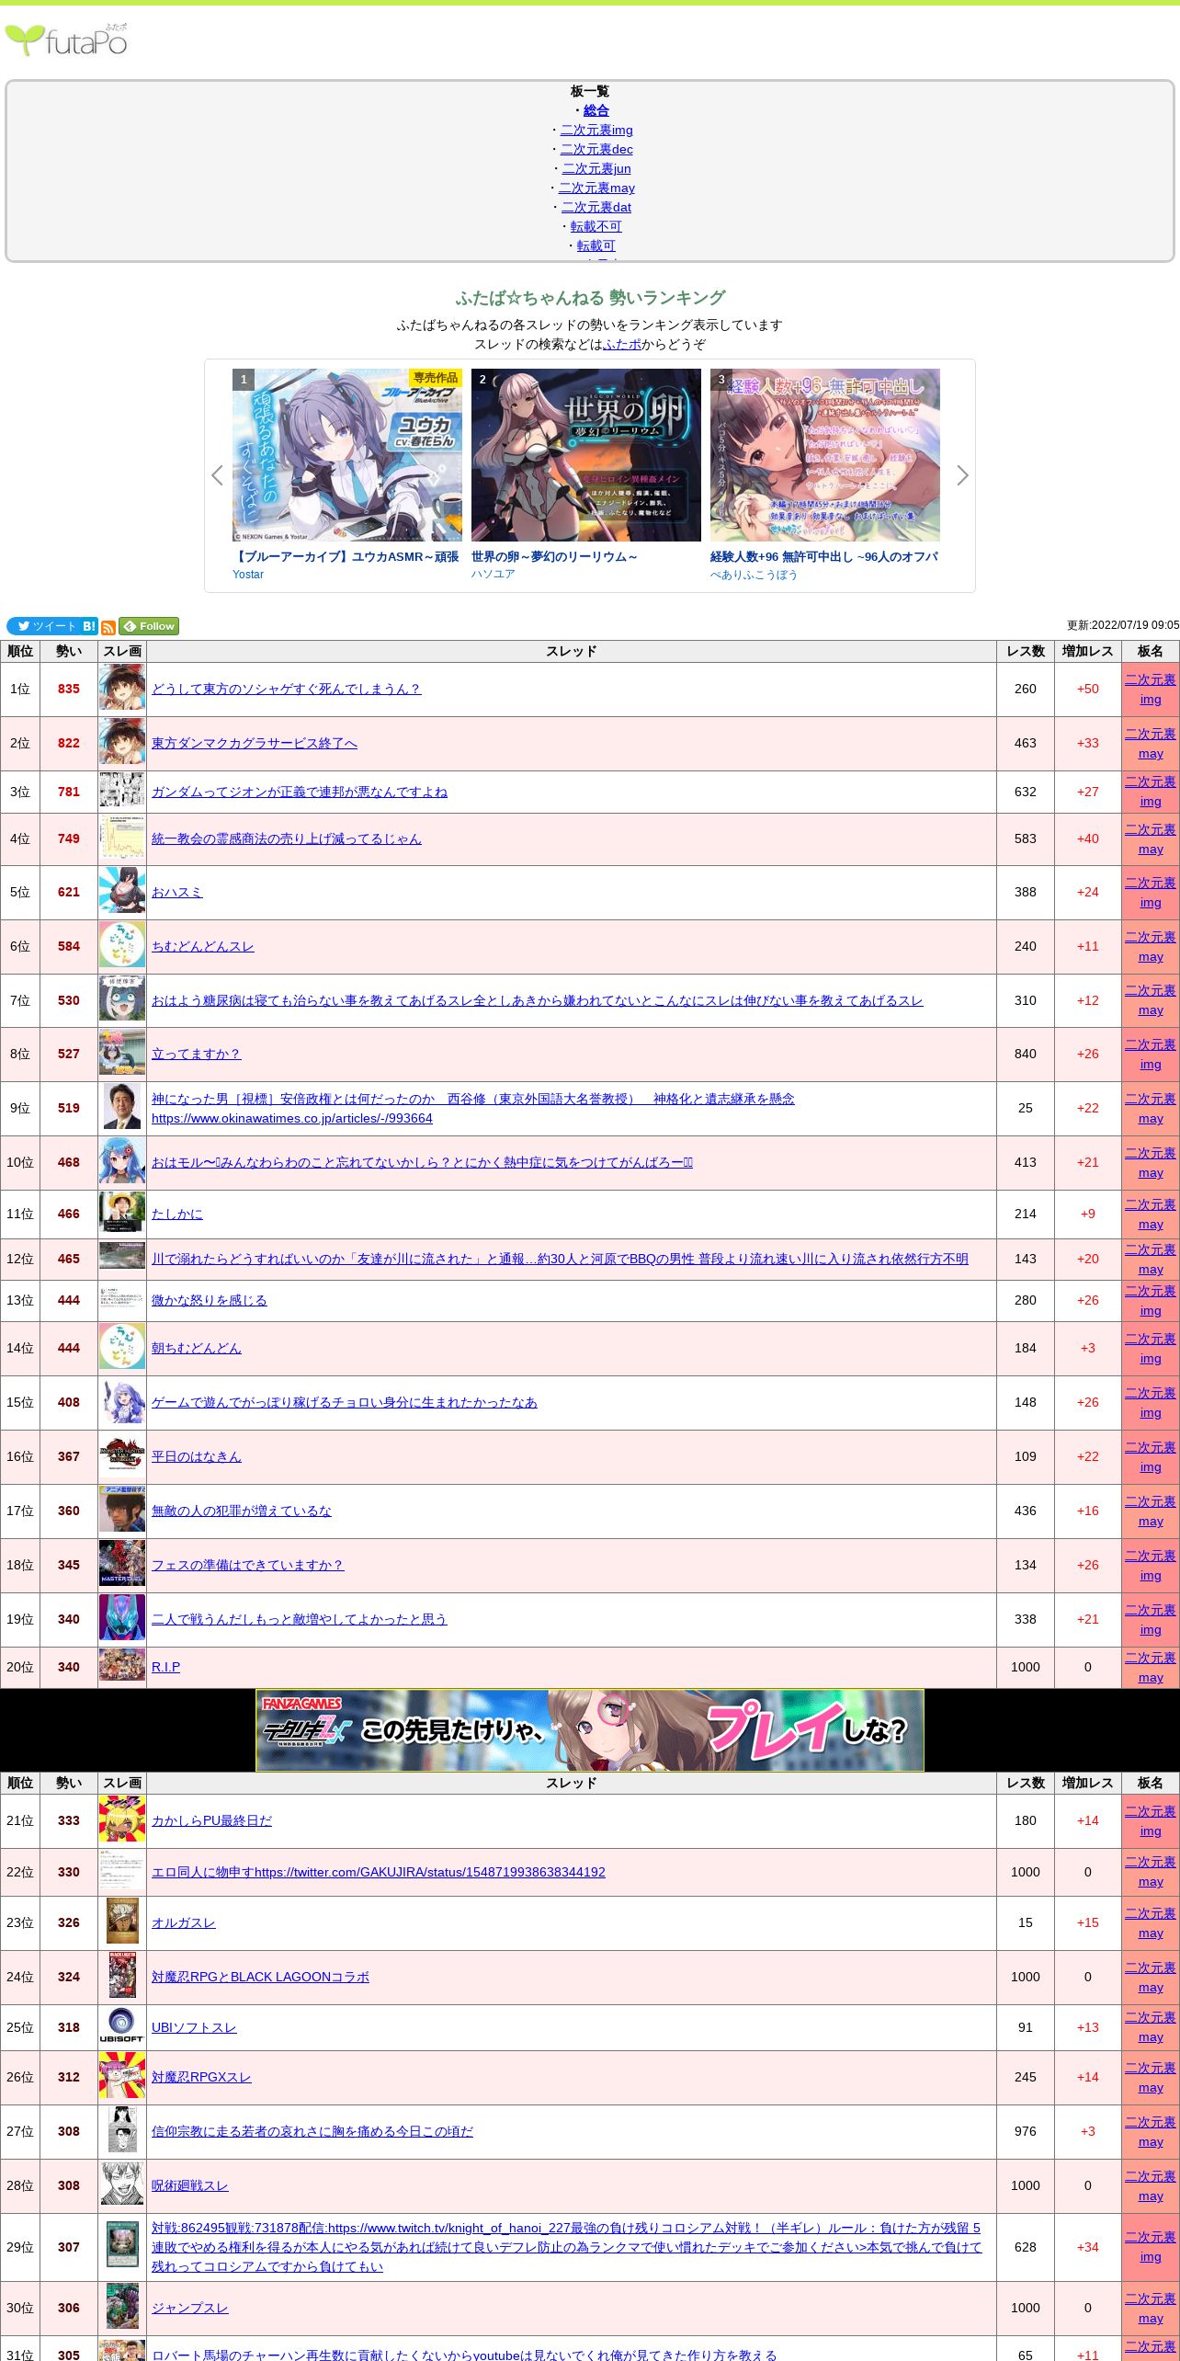This screenshot has height=2361, width=1180.
Task: Open the ブルーアーカイブ ユウカASMR product image
Action: 347,455
